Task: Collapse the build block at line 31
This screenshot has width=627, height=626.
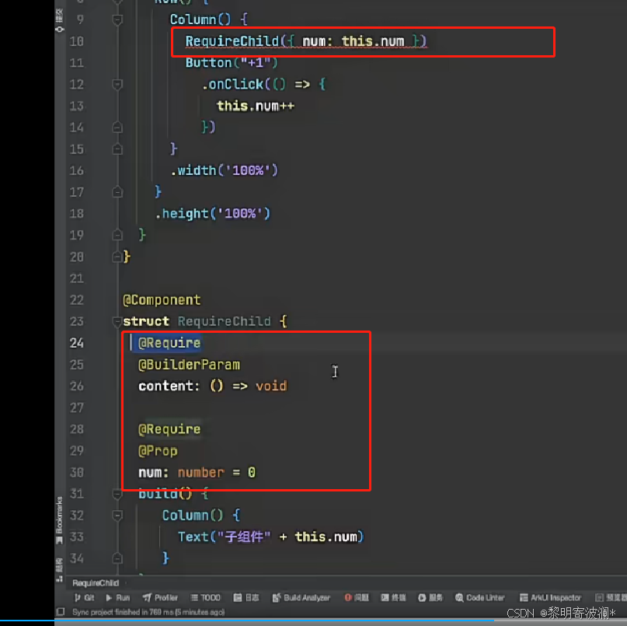Action: (117, 494)
